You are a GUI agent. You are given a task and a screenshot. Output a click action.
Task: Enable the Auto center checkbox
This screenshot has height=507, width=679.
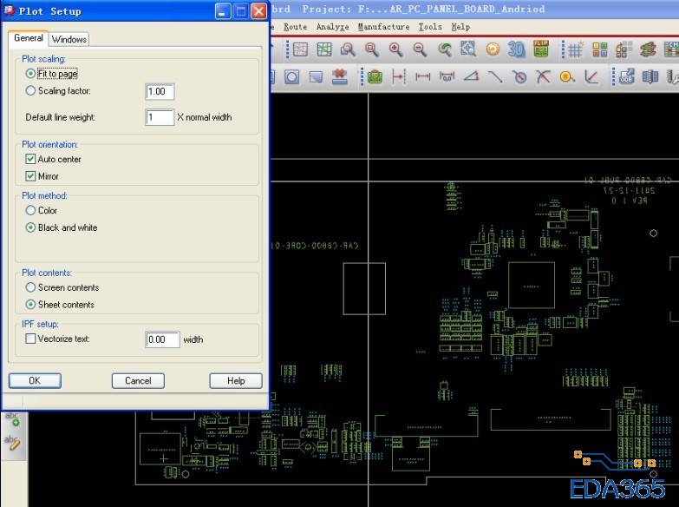click(31, 160)
